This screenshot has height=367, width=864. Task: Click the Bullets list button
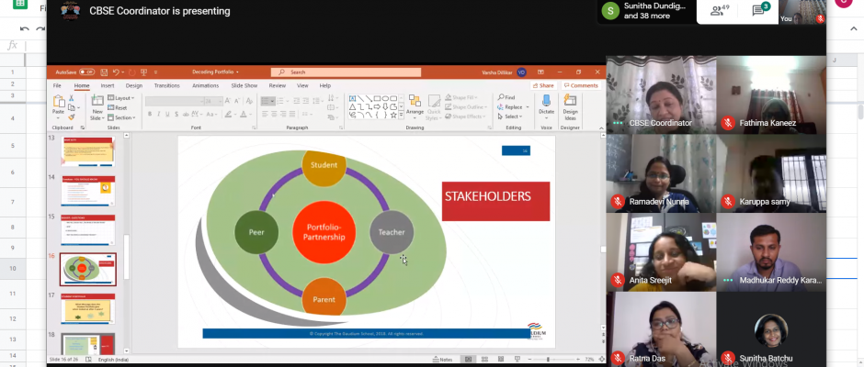[268, 101]
